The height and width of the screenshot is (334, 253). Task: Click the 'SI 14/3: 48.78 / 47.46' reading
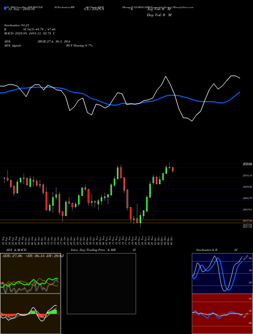[39, 29]
